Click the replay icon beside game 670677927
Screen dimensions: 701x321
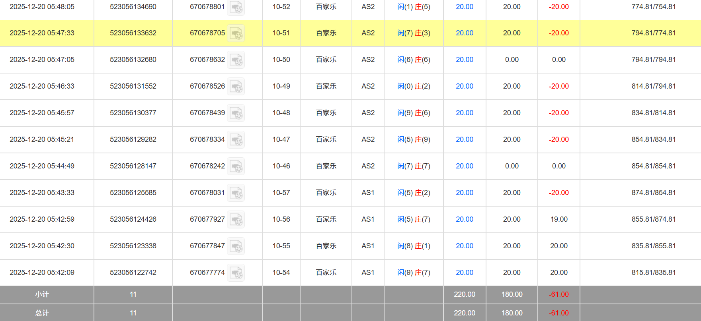point(236,220)
